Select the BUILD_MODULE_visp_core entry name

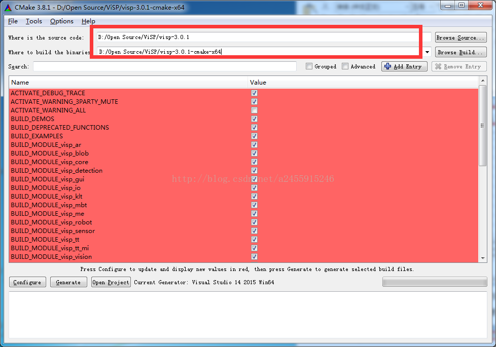pos(49,162)
